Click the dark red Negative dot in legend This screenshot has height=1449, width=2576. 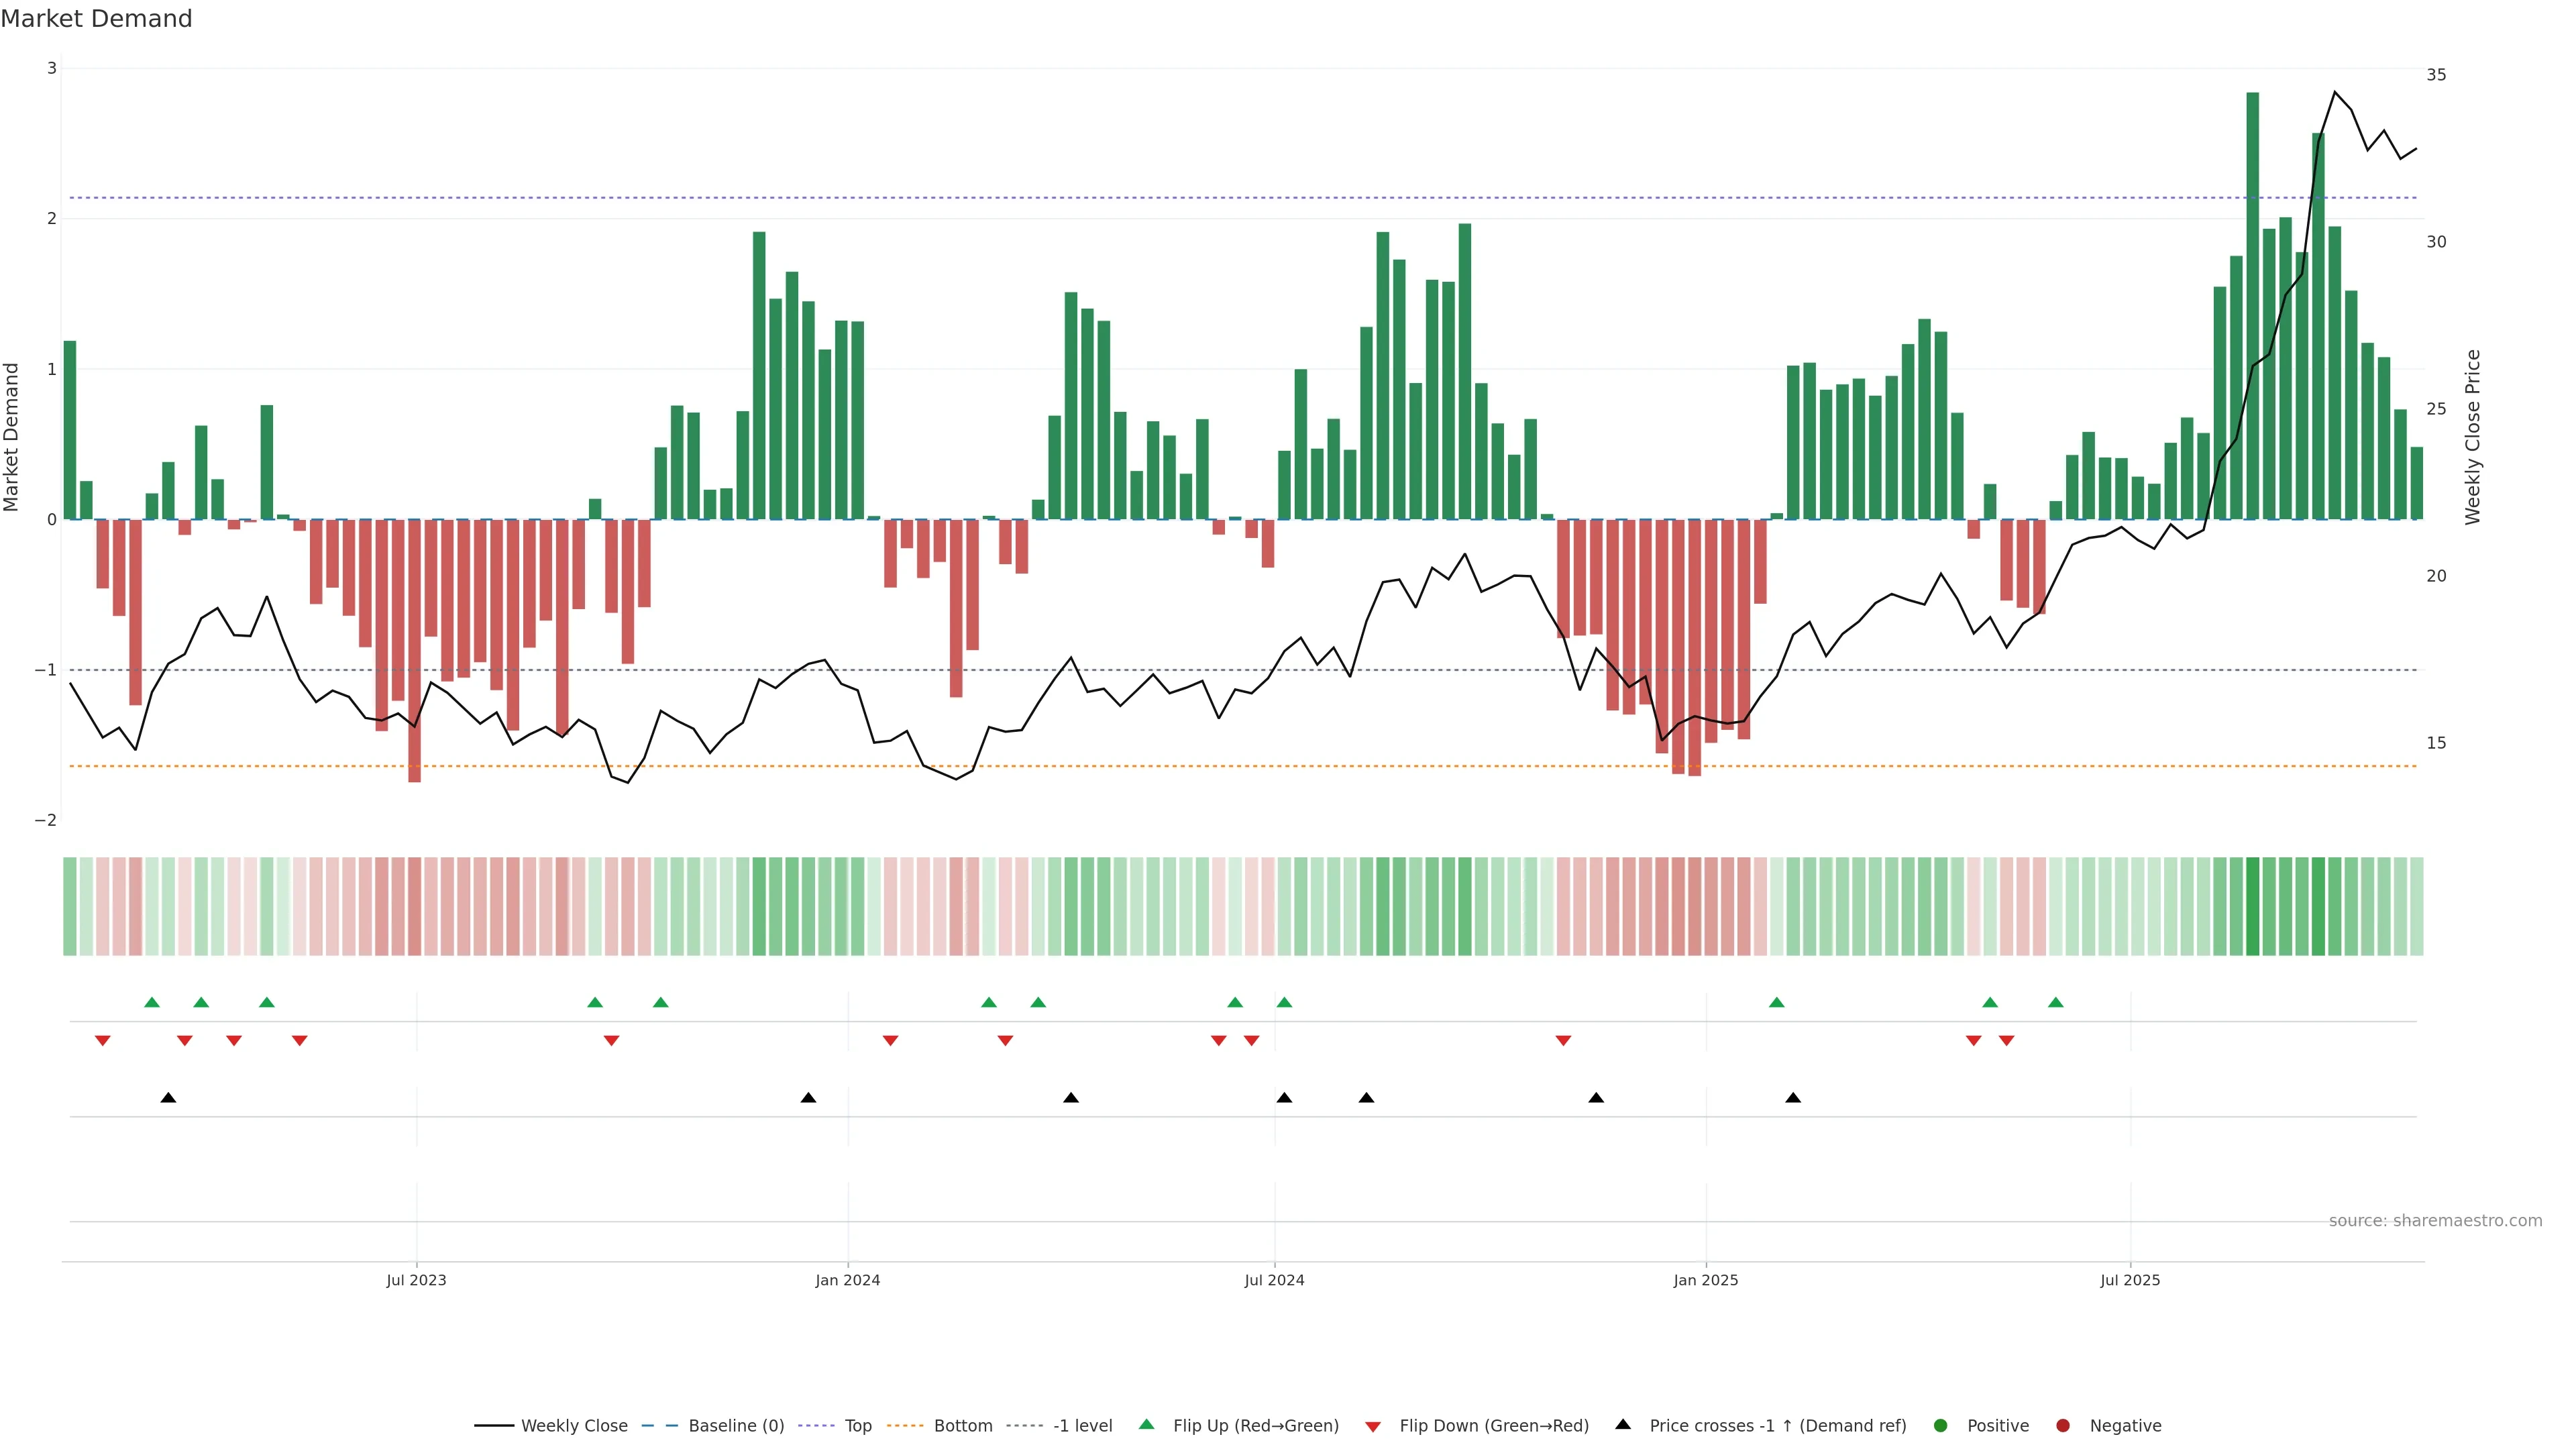pyautogui.click(x=2062, y=1425)
